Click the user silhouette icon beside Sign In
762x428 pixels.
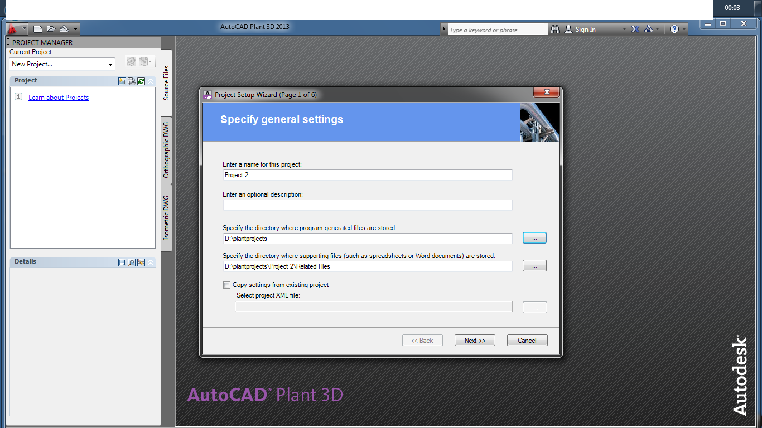568,29
